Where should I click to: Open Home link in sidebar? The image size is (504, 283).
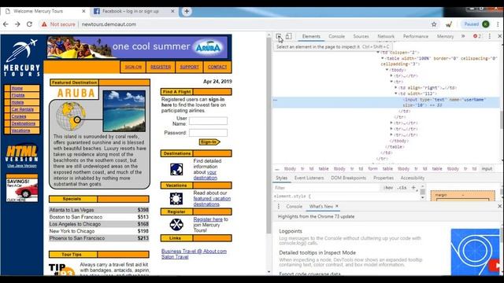pos(17,88)
